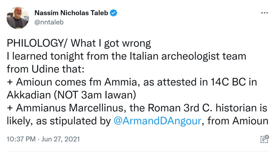275x156 pixels.
Task: Open the Nassim Nicholas Taleb display name
Action: point(72,13)
